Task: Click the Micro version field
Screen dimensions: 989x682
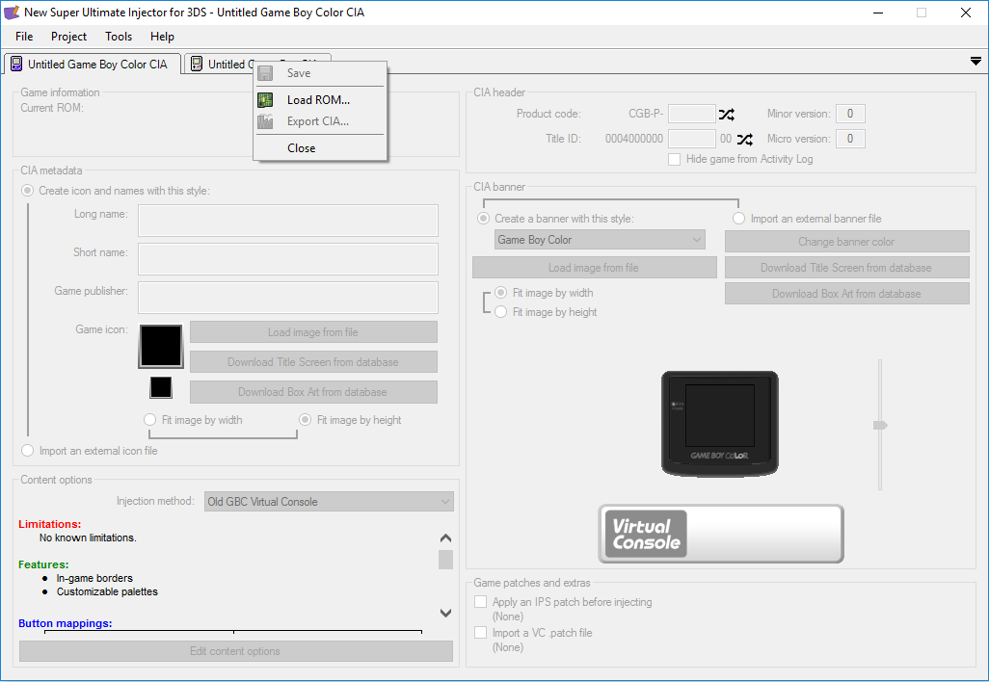Action: 850,139
